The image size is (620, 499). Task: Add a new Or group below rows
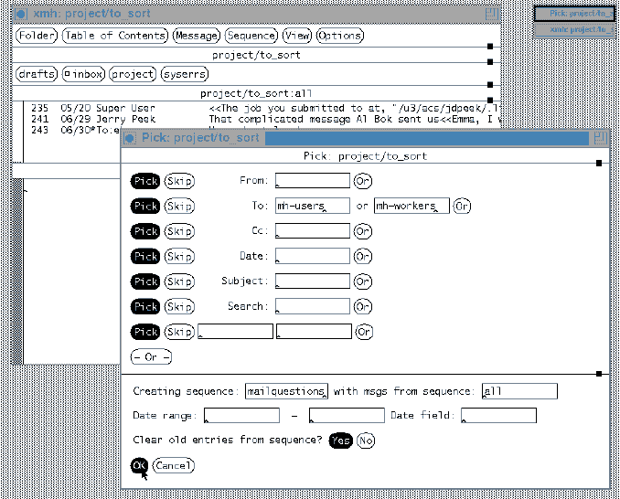[x=151, y=356]
